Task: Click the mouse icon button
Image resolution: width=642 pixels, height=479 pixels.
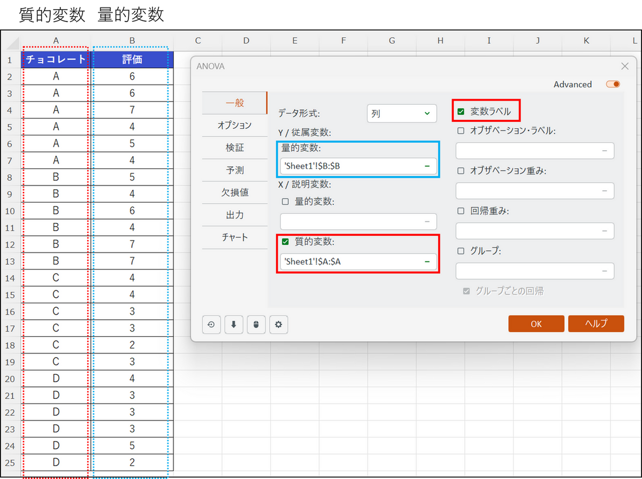Action: click(256, 325)
